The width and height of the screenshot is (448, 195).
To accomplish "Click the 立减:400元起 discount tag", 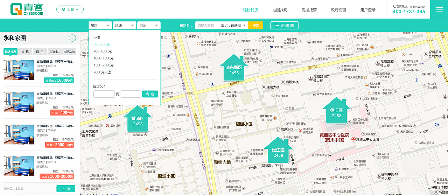I will pyautogui.click(x=62, y=113).
